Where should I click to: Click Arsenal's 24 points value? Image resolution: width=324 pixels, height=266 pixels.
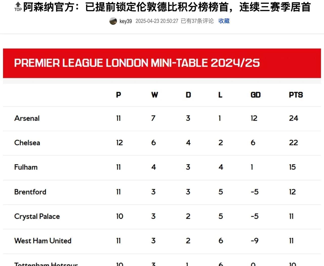pos(294,118)
